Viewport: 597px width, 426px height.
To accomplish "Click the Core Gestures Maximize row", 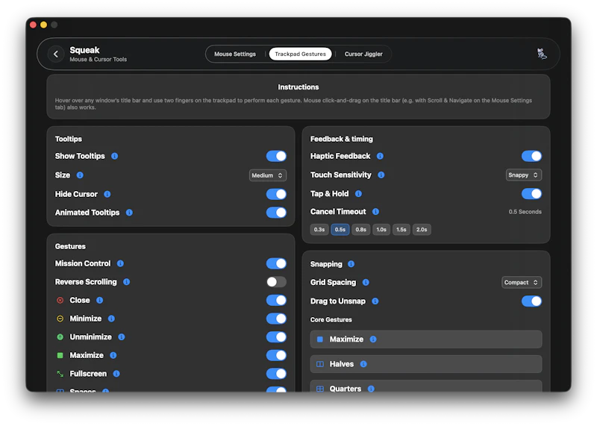I will (426, 339).
